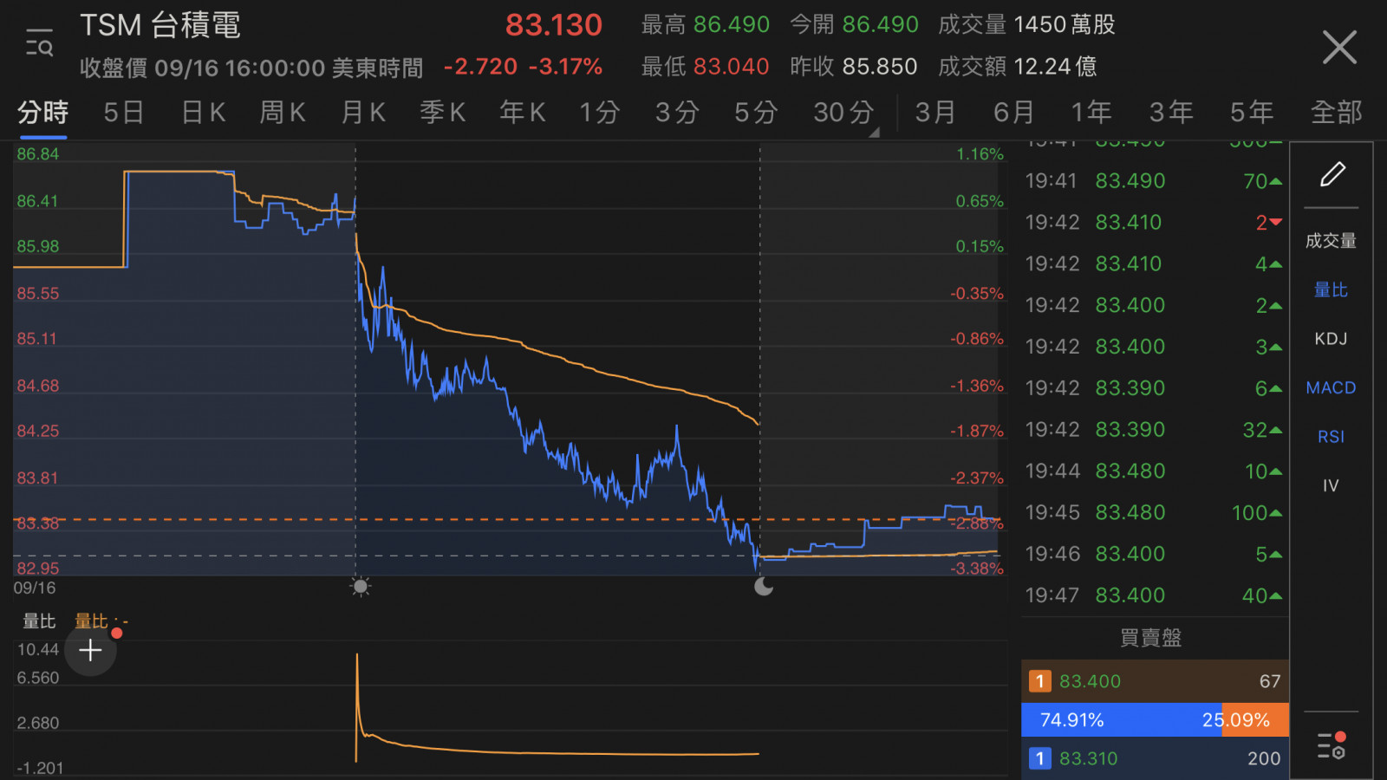The image size is (1387, 780).
Task: Toggle the RSI indicator
Action: pos(1331,437)
